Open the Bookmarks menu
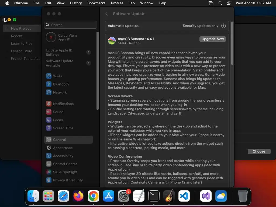The height and width of the screenshot is (207, 276). pyautogui.click(x=96, y=3)
